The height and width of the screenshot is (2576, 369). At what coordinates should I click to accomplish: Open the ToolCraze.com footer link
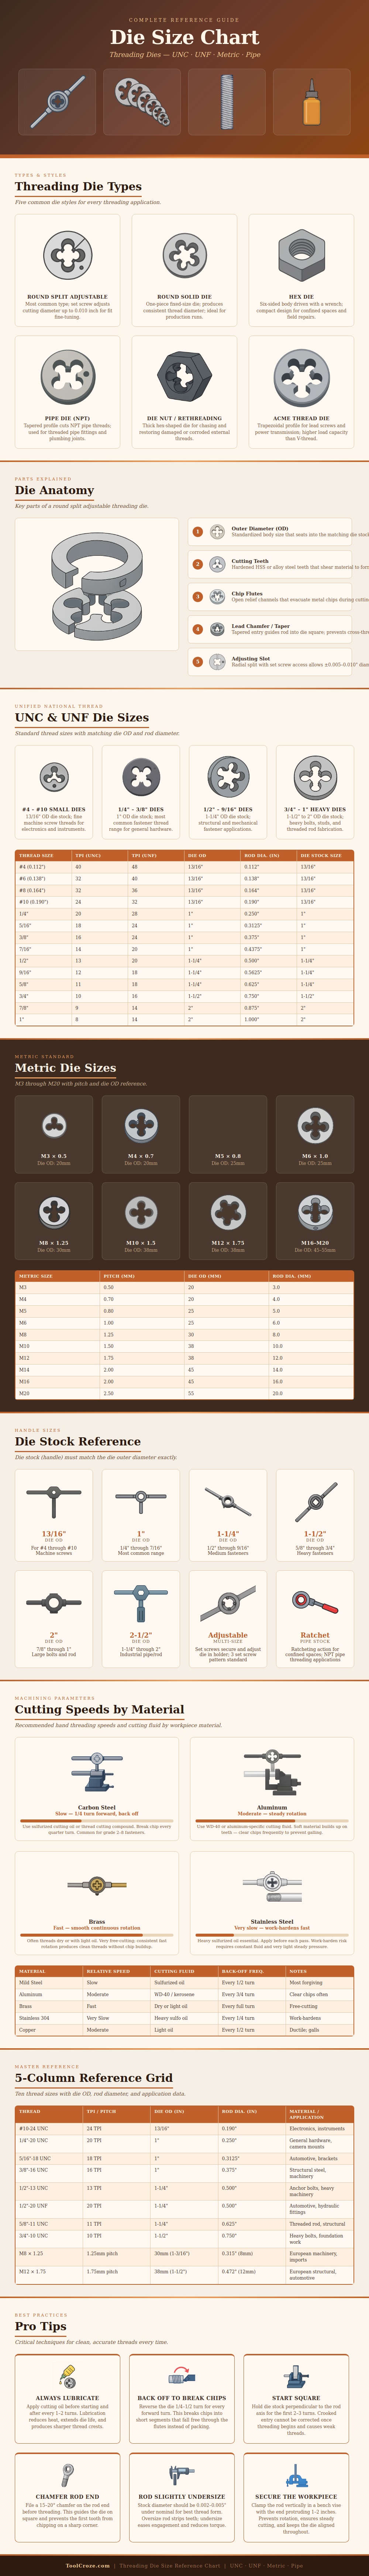coord(88,2565)
